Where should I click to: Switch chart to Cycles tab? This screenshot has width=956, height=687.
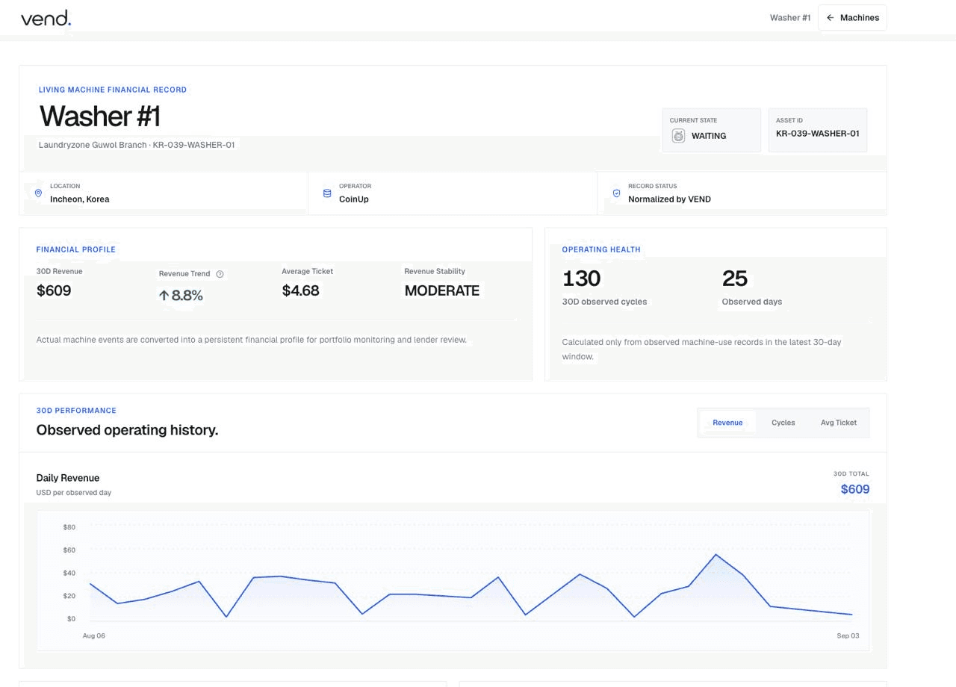(783, 423)
